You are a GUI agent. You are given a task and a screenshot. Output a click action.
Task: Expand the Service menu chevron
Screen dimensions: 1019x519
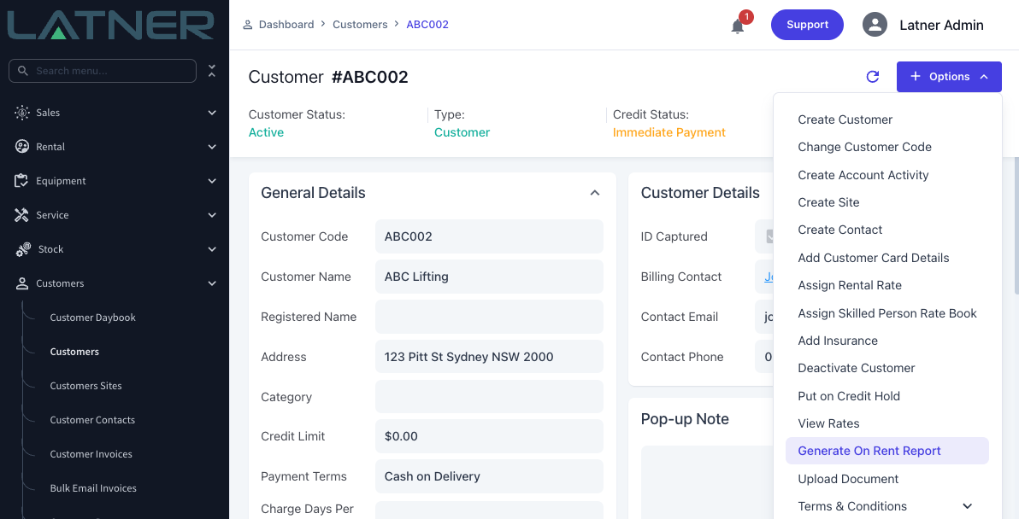[212, 215]
